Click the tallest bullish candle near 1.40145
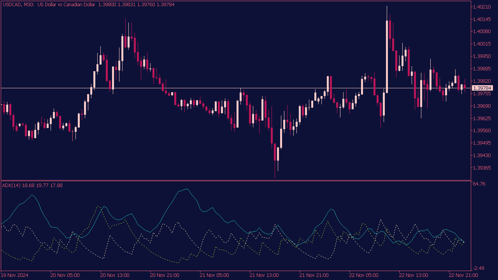The image size is (498, 280). coord(387,57)
